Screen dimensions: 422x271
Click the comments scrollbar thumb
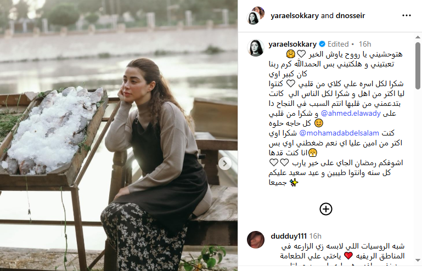tap(418, 65)
